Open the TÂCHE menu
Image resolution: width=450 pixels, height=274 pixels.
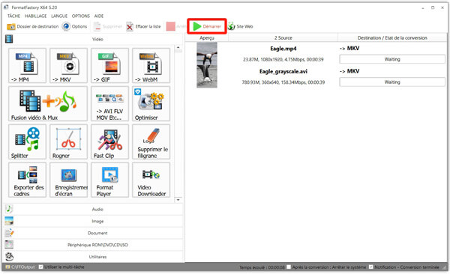(x=13, y=16)
